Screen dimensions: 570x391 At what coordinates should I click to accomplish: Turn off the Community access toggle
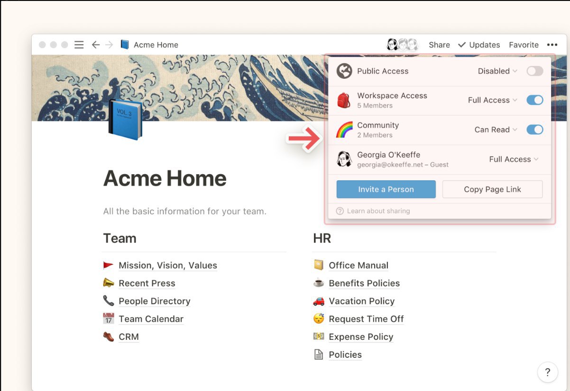pyautogui.click(x=535, y=130)
